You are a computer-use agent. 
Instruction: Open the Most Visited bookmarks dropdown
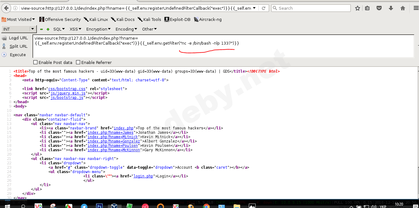(18, 19)
